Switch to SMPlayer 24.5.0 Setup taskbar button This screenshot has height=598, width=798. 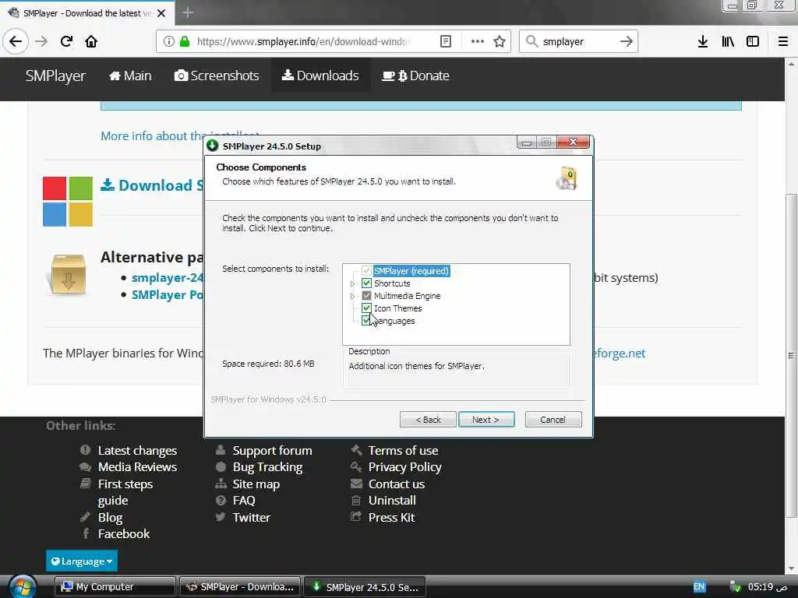[x=365, y=587]
